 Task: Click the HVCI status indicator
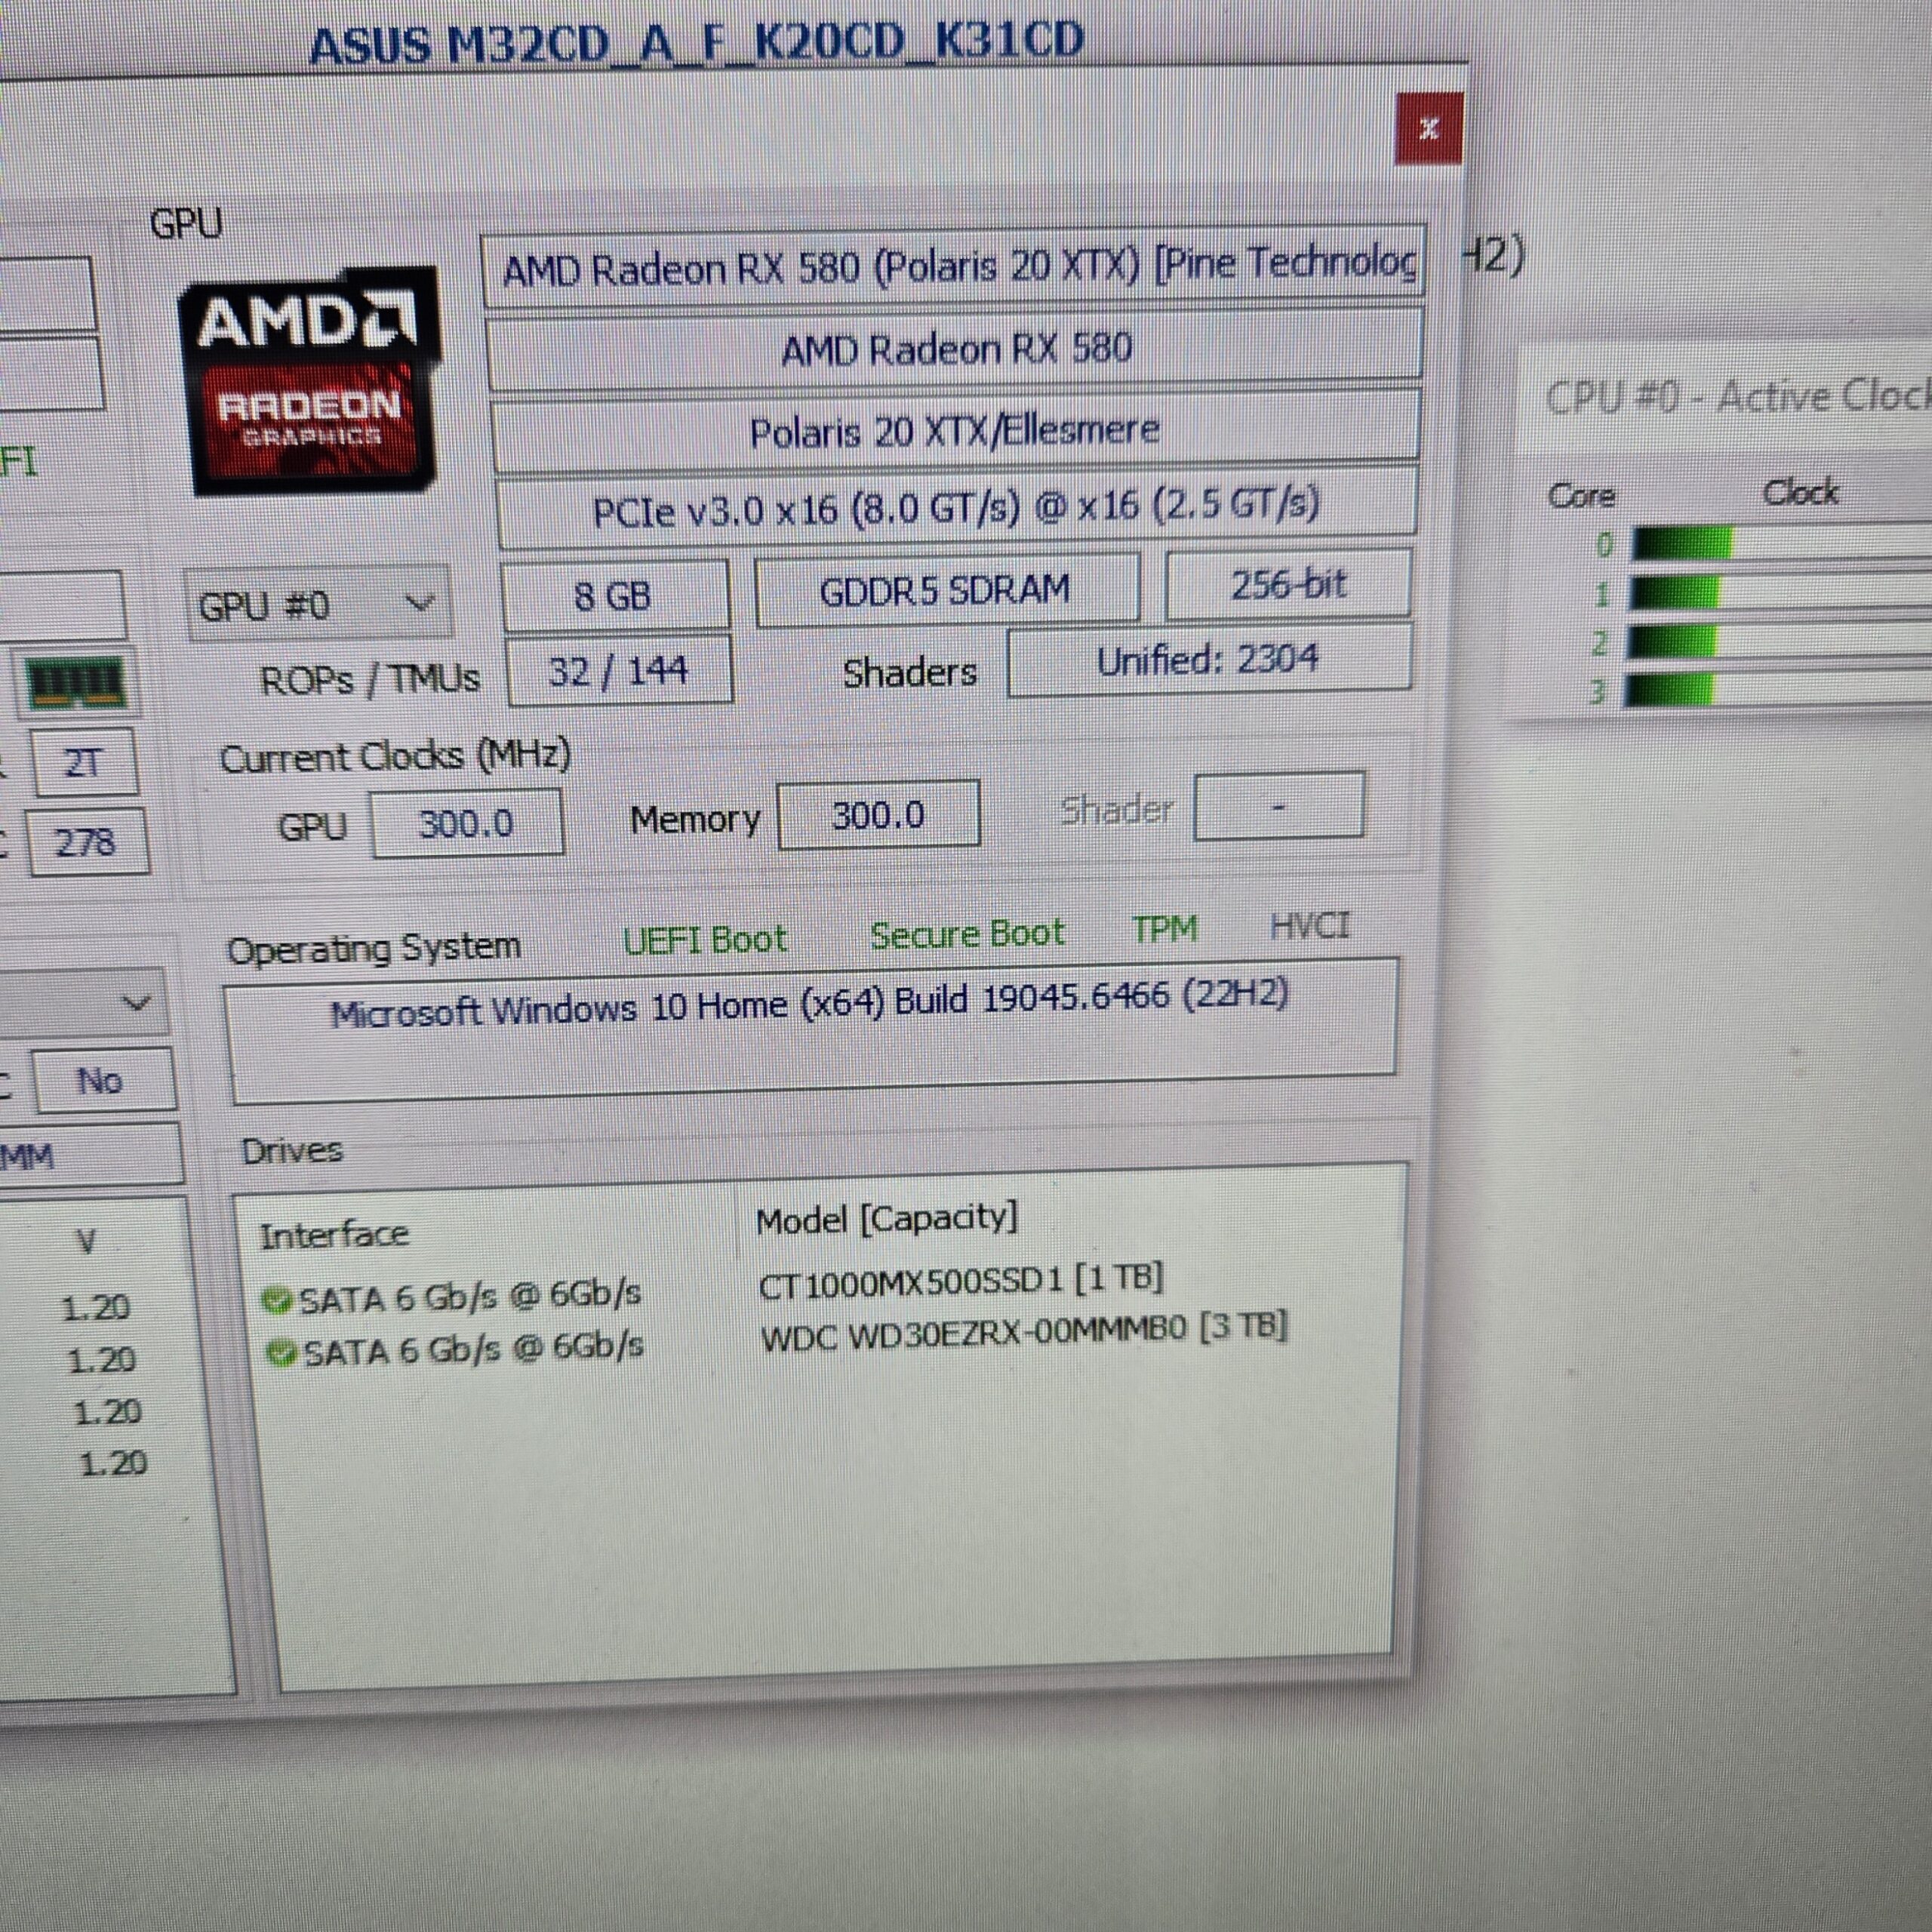coord(1310,925)
